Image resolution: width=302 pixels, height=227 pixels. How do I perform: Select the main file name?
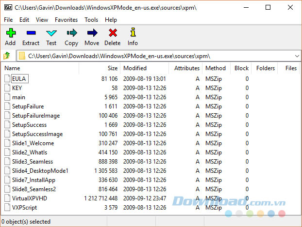click(x=18, y=97)
